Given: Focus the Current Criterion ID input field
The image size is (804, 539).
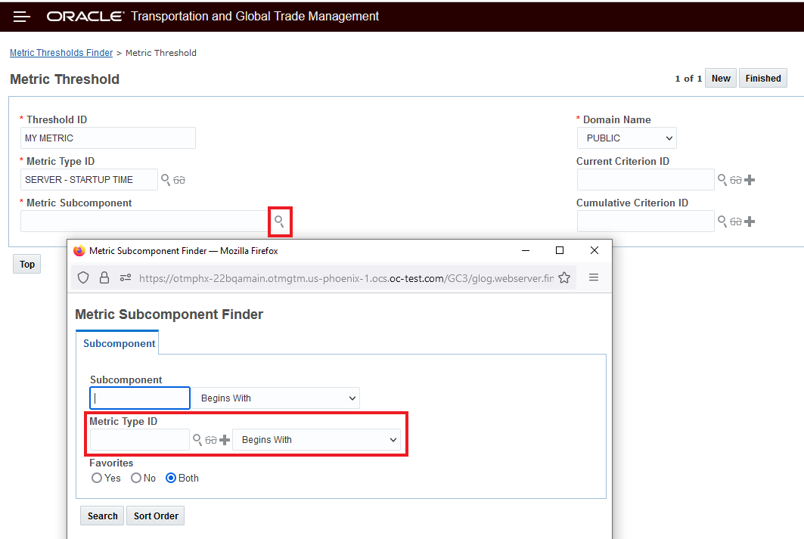Looking at the screenshot, I should point(646,180).
